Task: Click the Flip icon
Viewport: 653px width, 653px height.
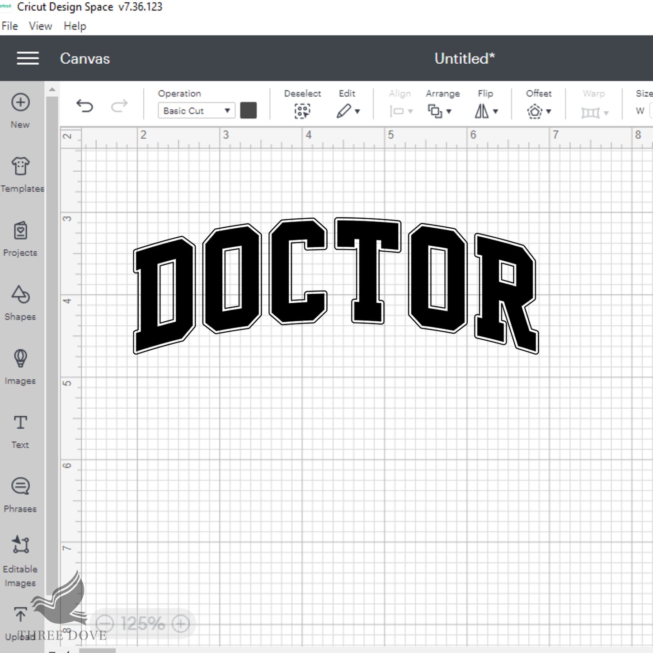Action: (x=482, y=111)
